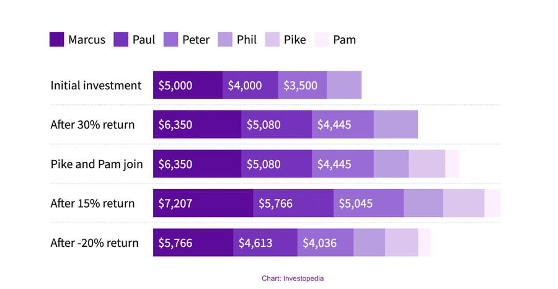558x289 pixels.
Task: Click the Pam legend color swatch
Action: (321, 40)
